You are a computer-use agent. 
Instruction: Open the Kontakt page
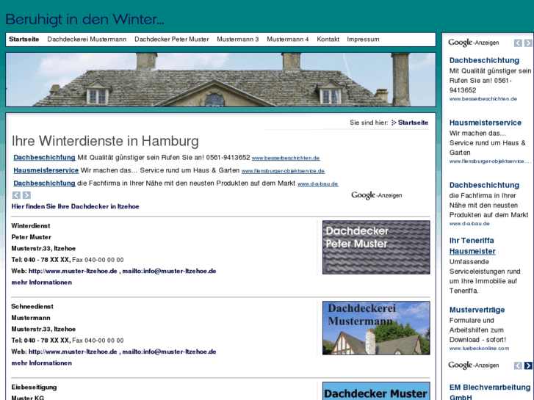328,39
